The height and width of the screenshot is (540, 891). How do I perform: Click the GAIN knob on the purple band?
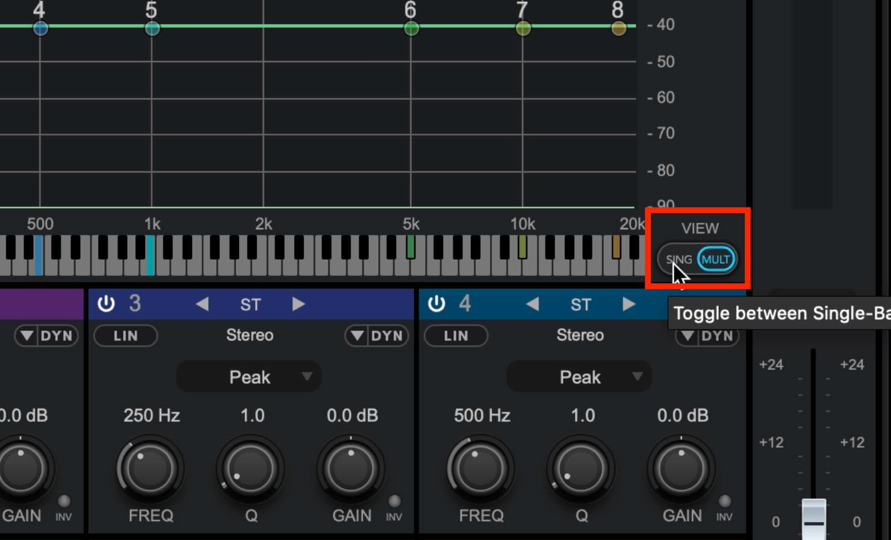click(x=21, y=469)
